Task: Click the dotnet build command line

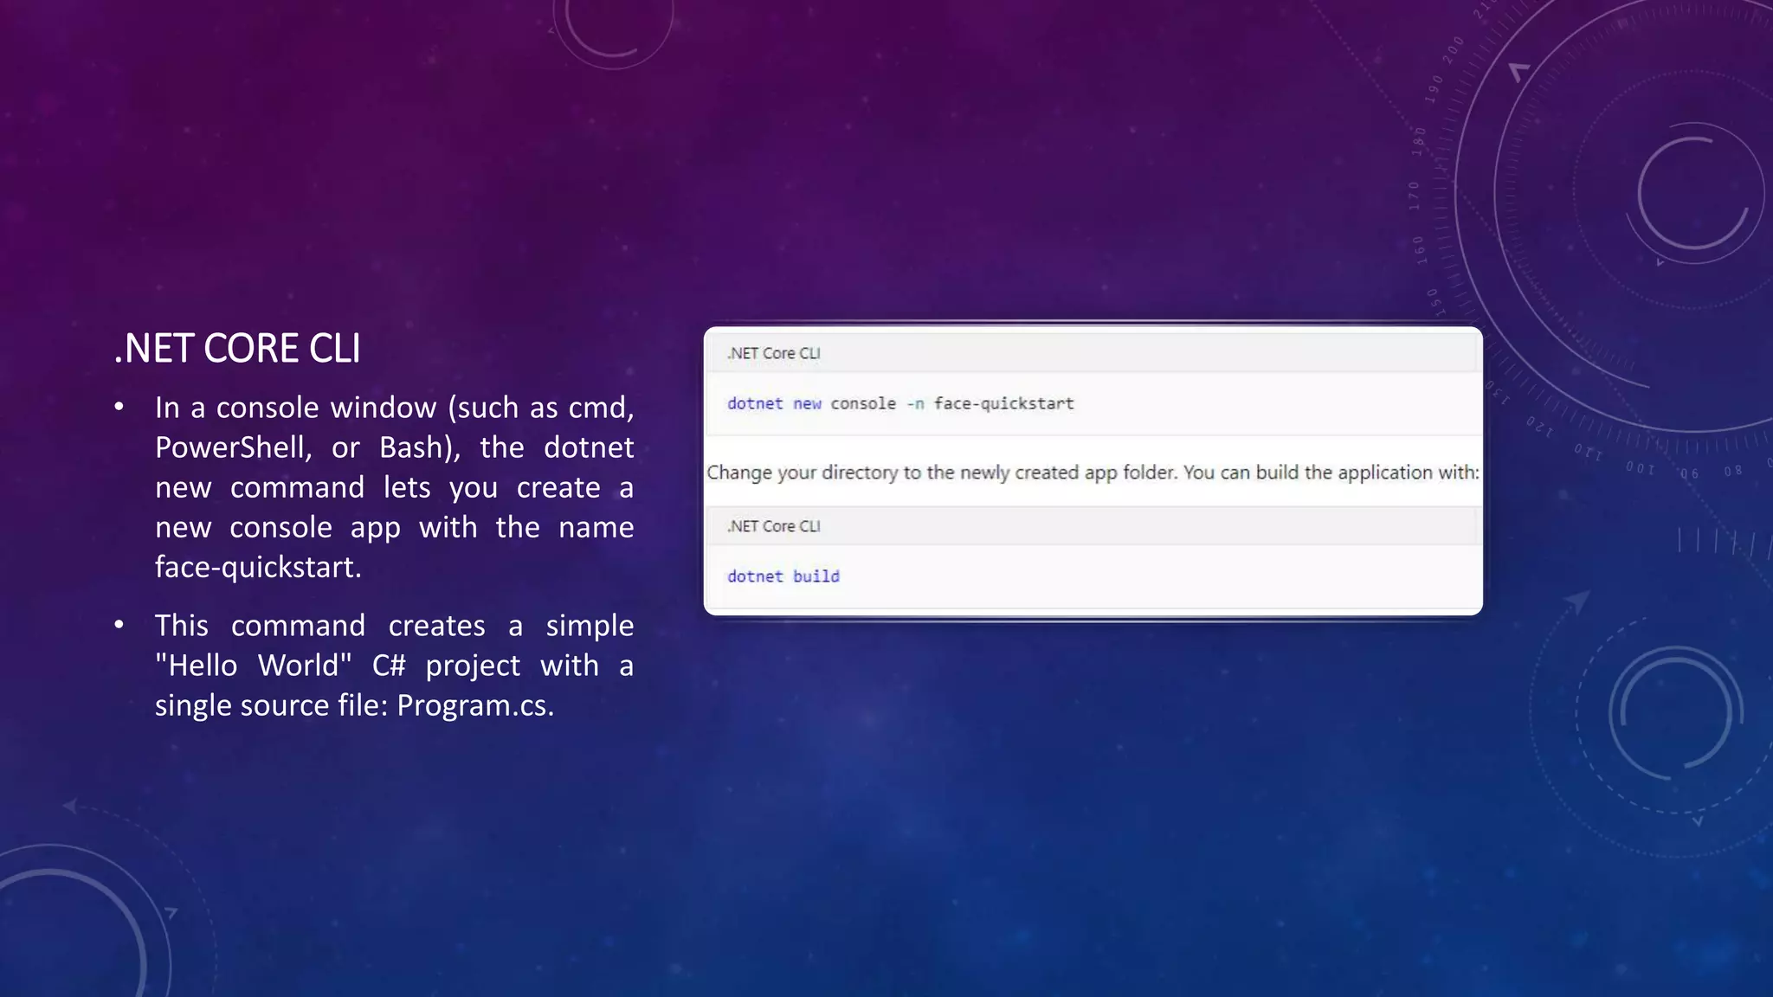Action: pos(783,576)
